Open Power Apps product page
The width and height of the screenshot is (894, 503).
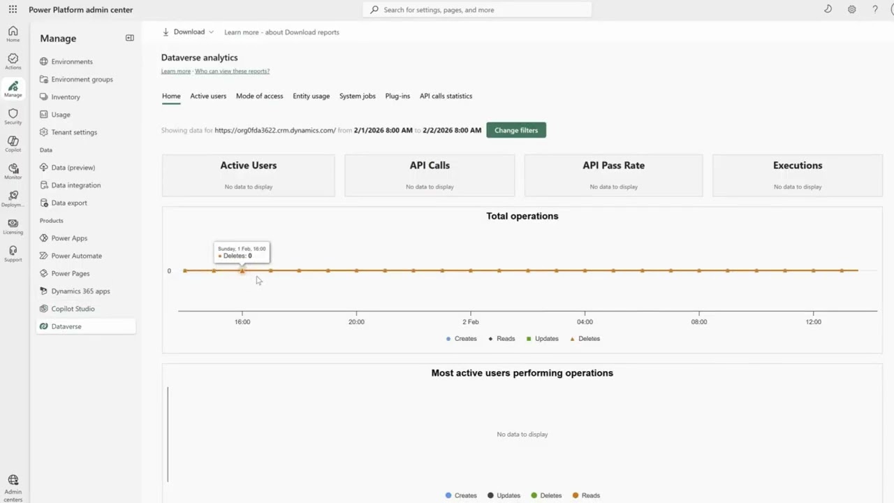coord(86,238)
